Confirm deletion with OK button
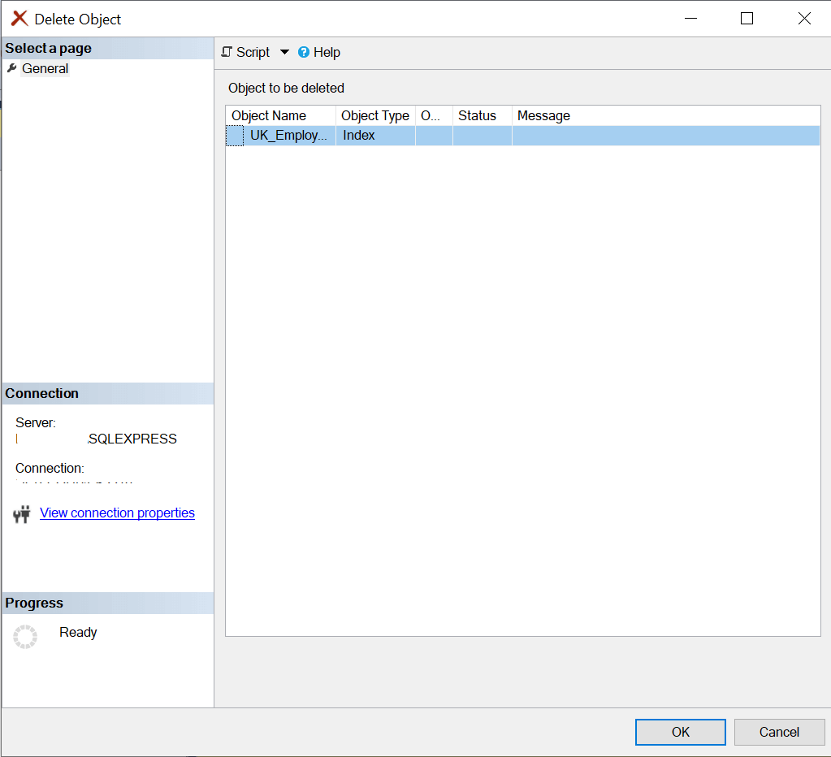Screen dimensions: 831x757 (681, 732)
